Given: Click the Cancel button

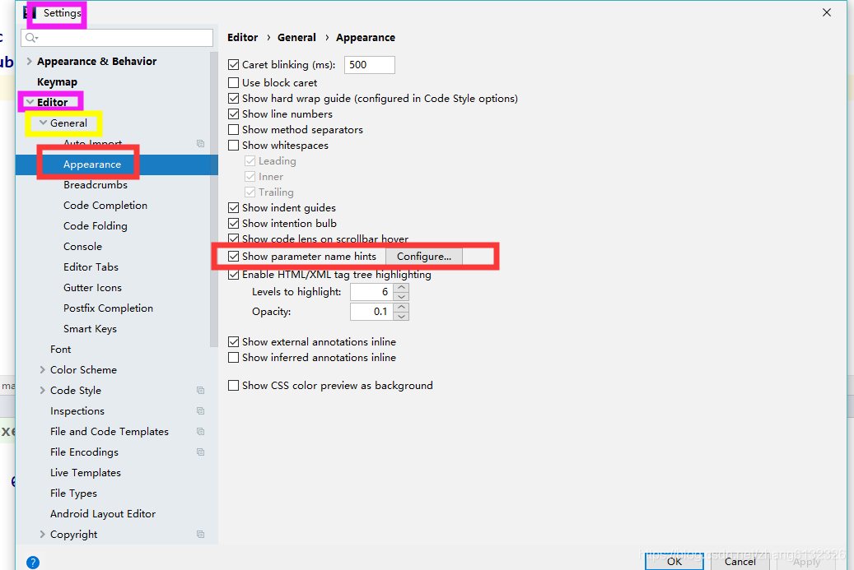Looking at the screenshot, I should point(740,561).
